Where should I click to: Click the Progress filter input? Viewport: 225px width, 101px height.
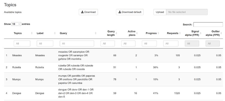click(x=149, y=44)
